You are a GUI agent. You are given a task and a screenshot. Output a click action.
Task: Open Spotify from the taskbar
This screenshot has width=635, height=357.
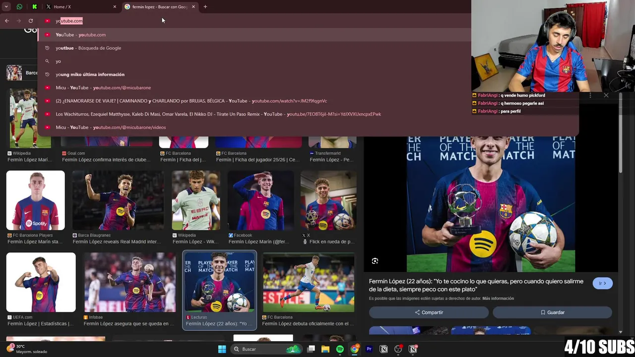click(x=340, y=349)
